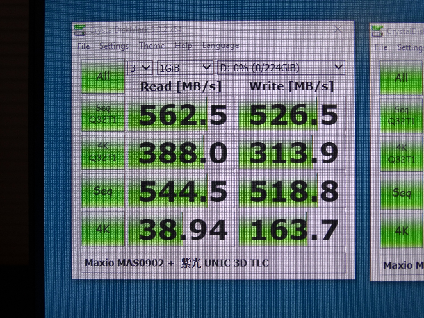424x318 pixels.
Task: Minimize the CrystalDiskMark window
Action: click(x=274, y=29)
